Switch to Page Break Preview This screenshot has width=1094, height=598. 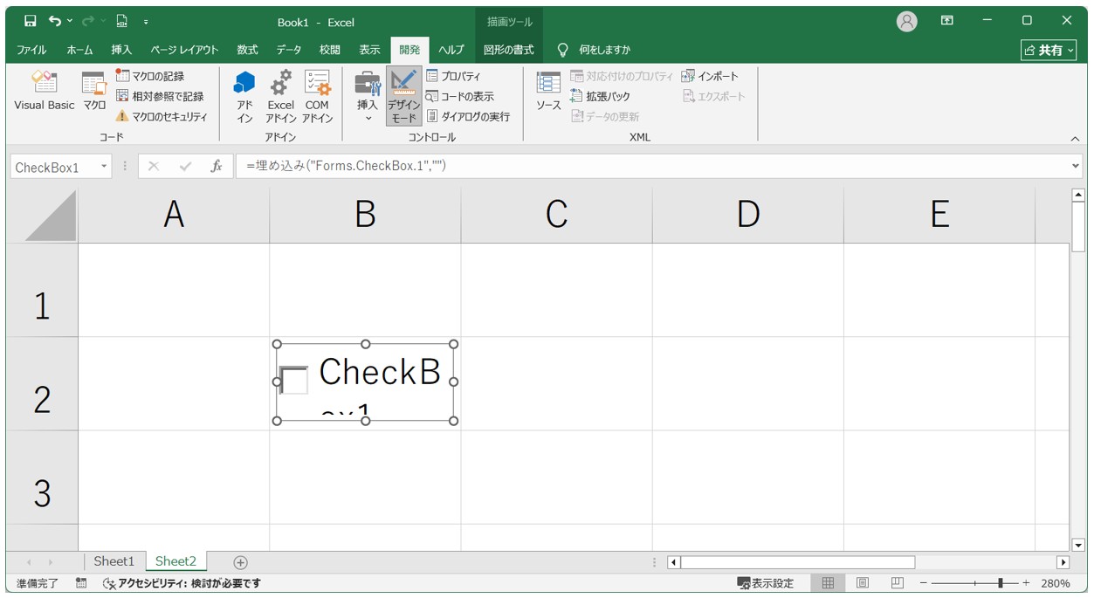coord(897,583)
